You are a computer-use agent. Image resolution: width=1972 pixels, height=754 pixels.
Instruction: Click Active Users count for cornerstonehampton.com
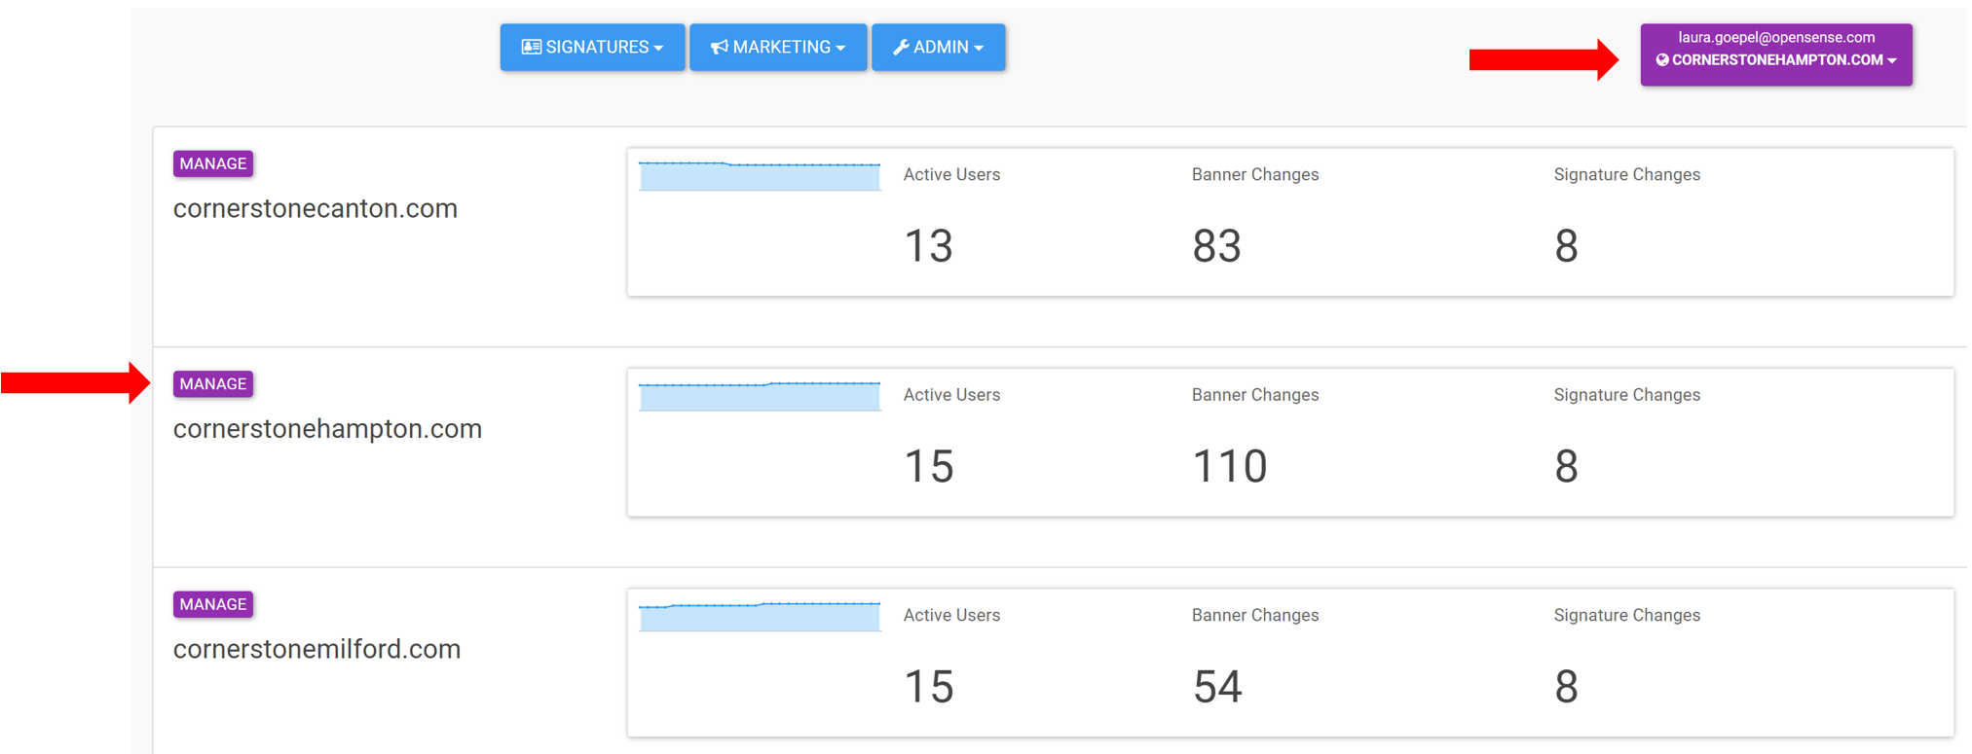coord(928,466)
